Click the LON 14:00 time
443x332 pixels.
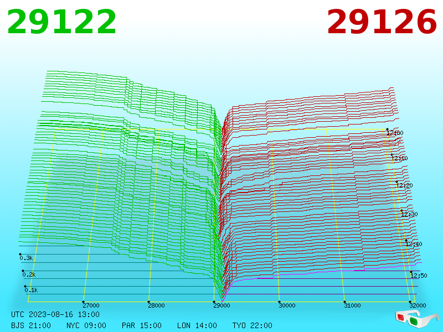coord(197,325)
